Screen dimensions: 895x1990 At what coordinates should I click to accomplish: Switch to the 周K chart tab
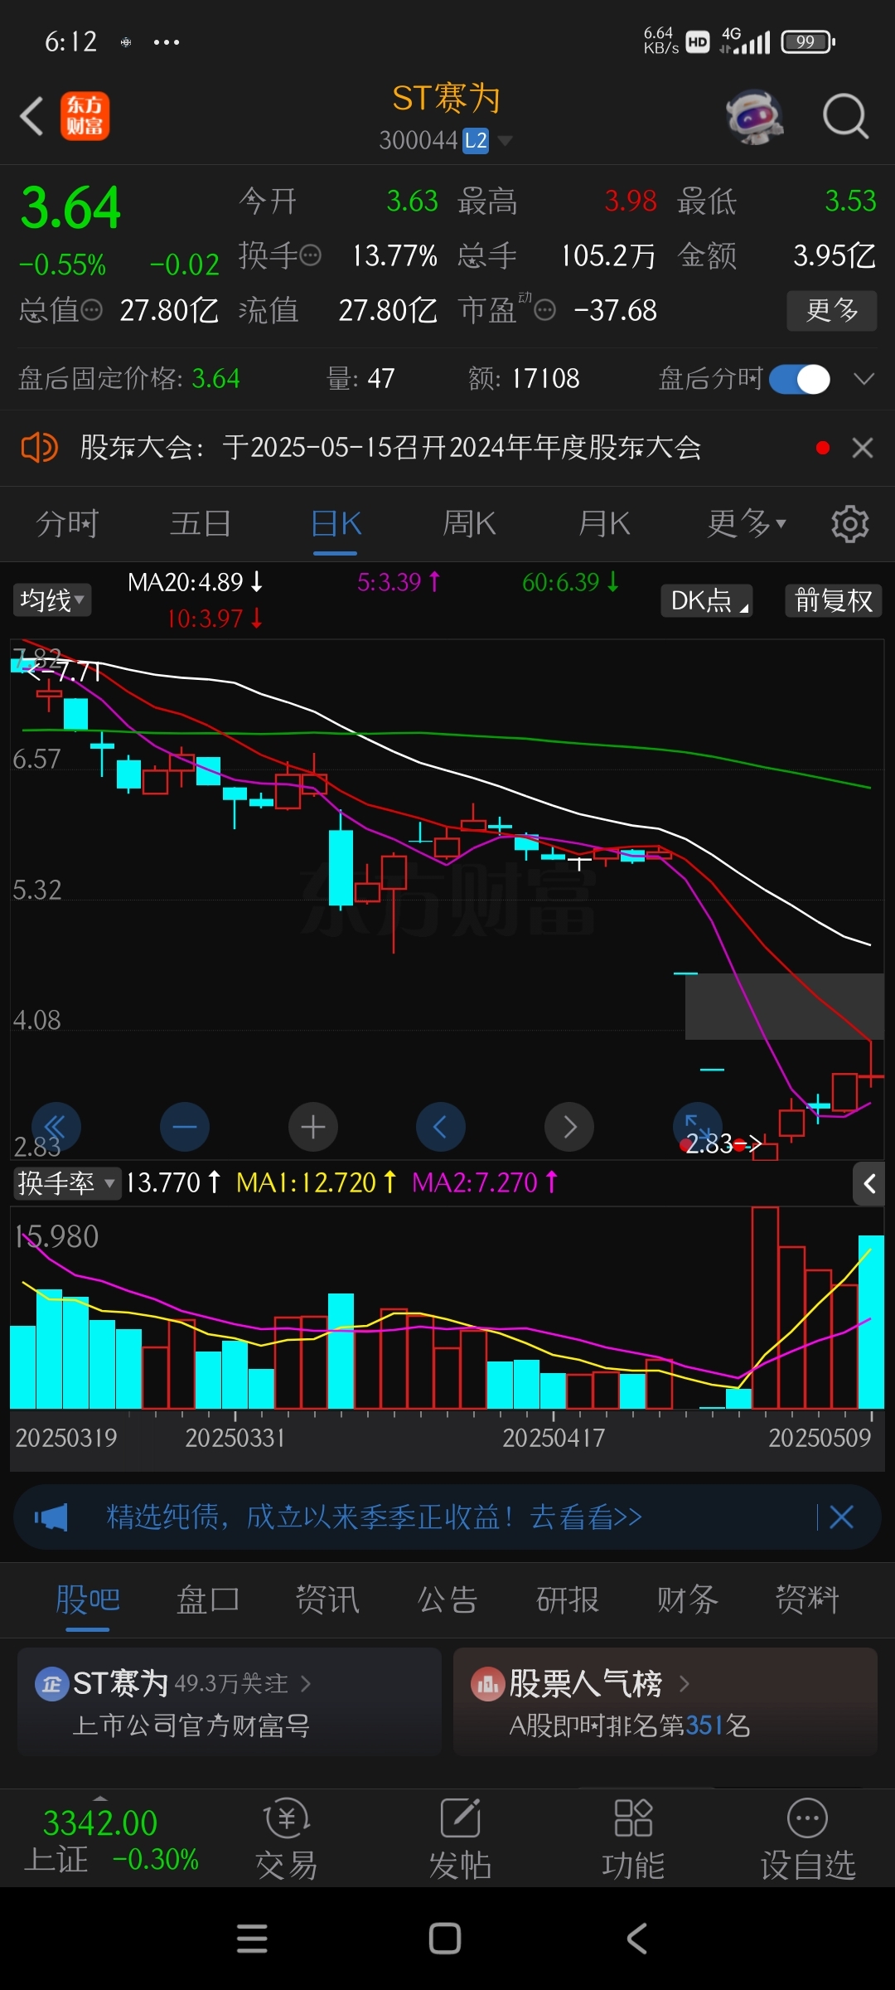point(469,524)
